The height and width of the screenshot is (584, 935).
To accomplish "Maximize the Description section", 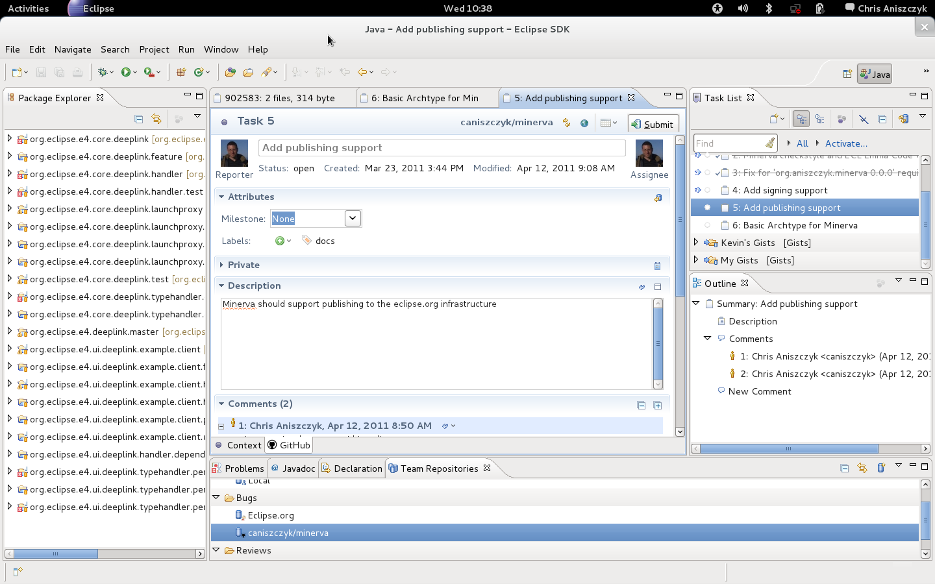I will 658,286.
